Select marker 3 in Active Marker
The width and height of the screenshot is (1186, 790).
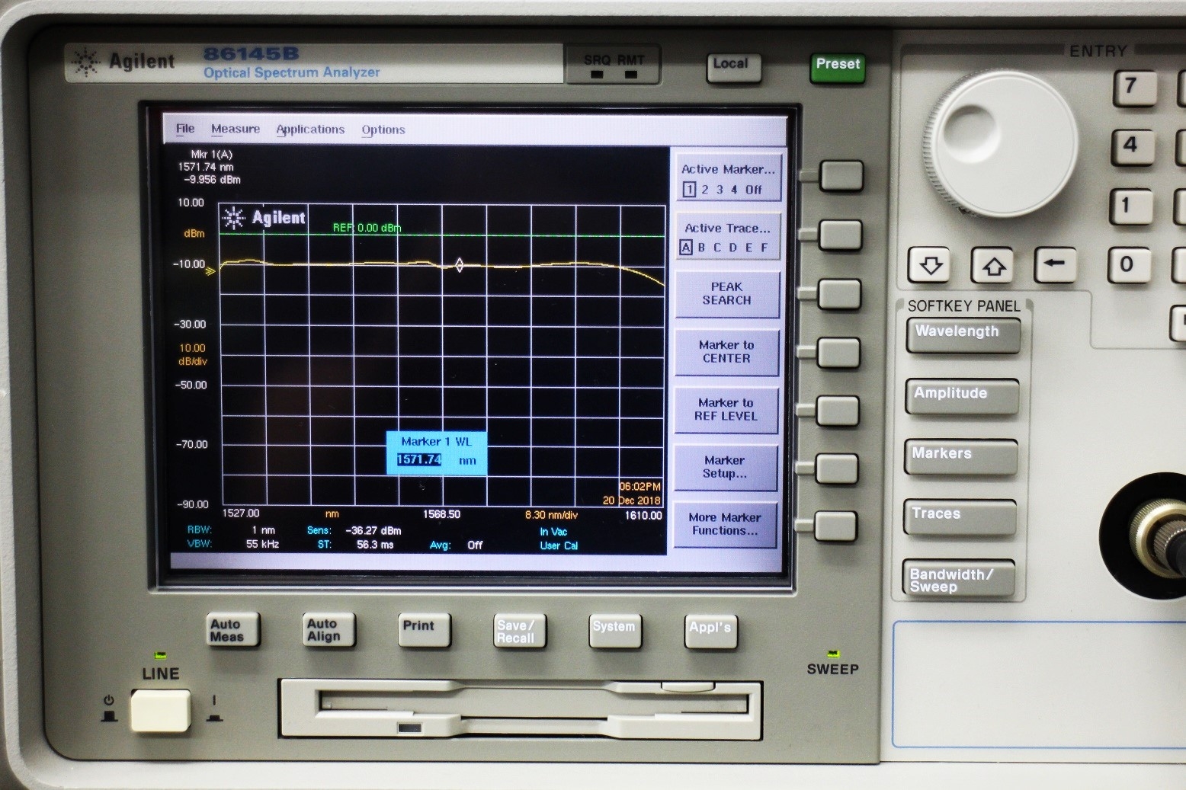(720, 190)
